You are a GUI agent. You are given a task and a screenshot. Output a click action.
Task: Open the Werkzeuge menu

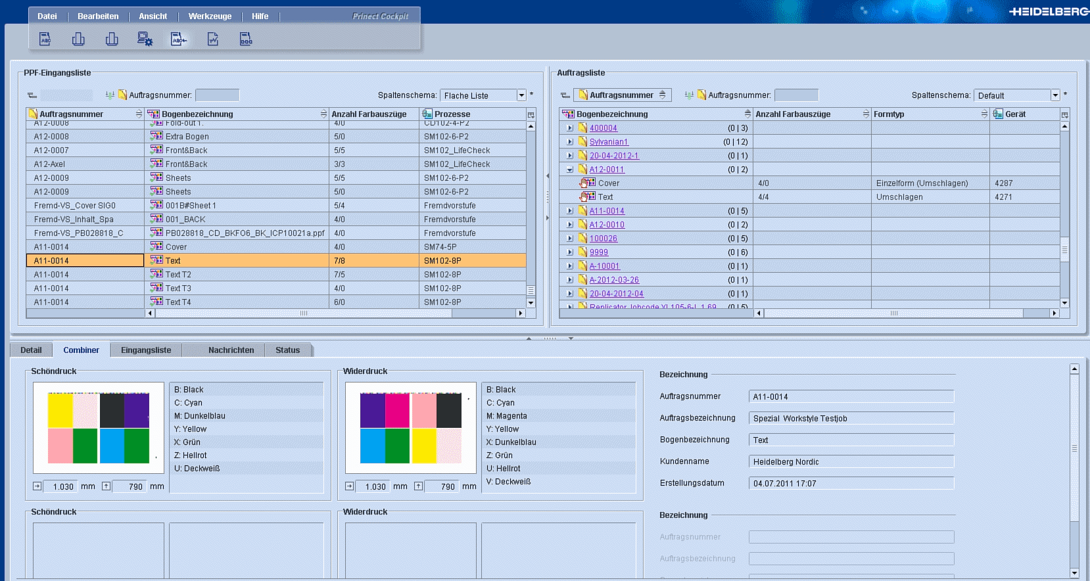click(x=210, y=16)
